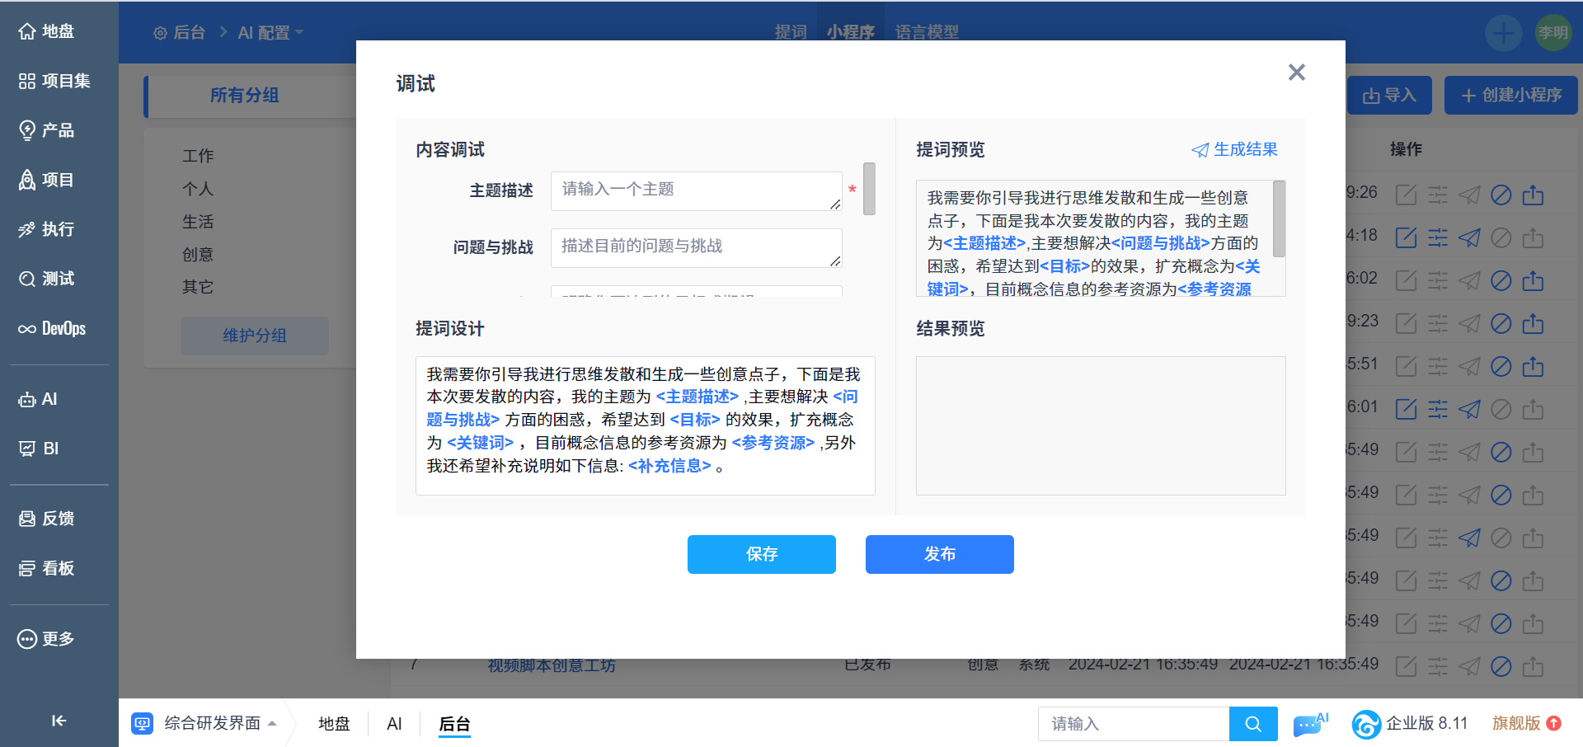
Task: Open 看板 from the sidebar
Action: tap(47, 568)
